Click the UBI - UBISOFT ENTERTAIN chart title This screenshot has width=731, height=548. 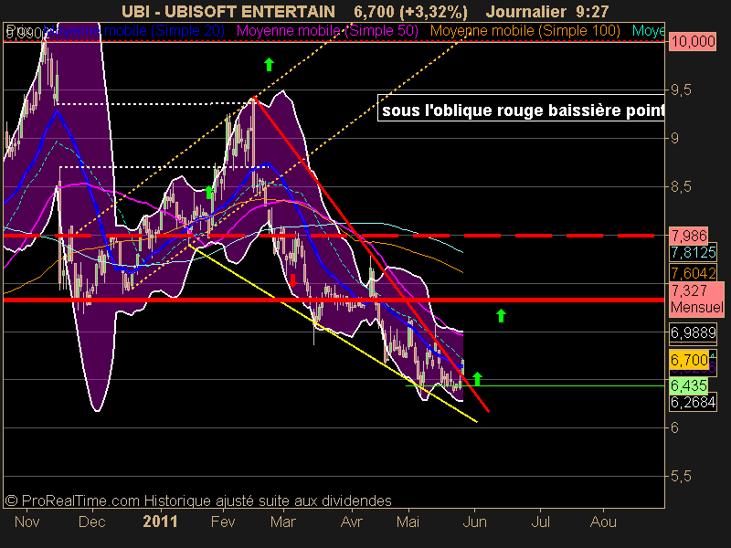click(228, 11)
